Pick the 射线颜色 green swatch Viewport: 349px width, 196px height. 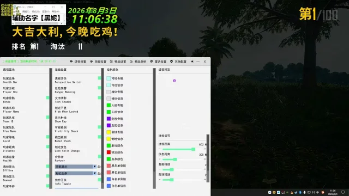coord(109,145)
